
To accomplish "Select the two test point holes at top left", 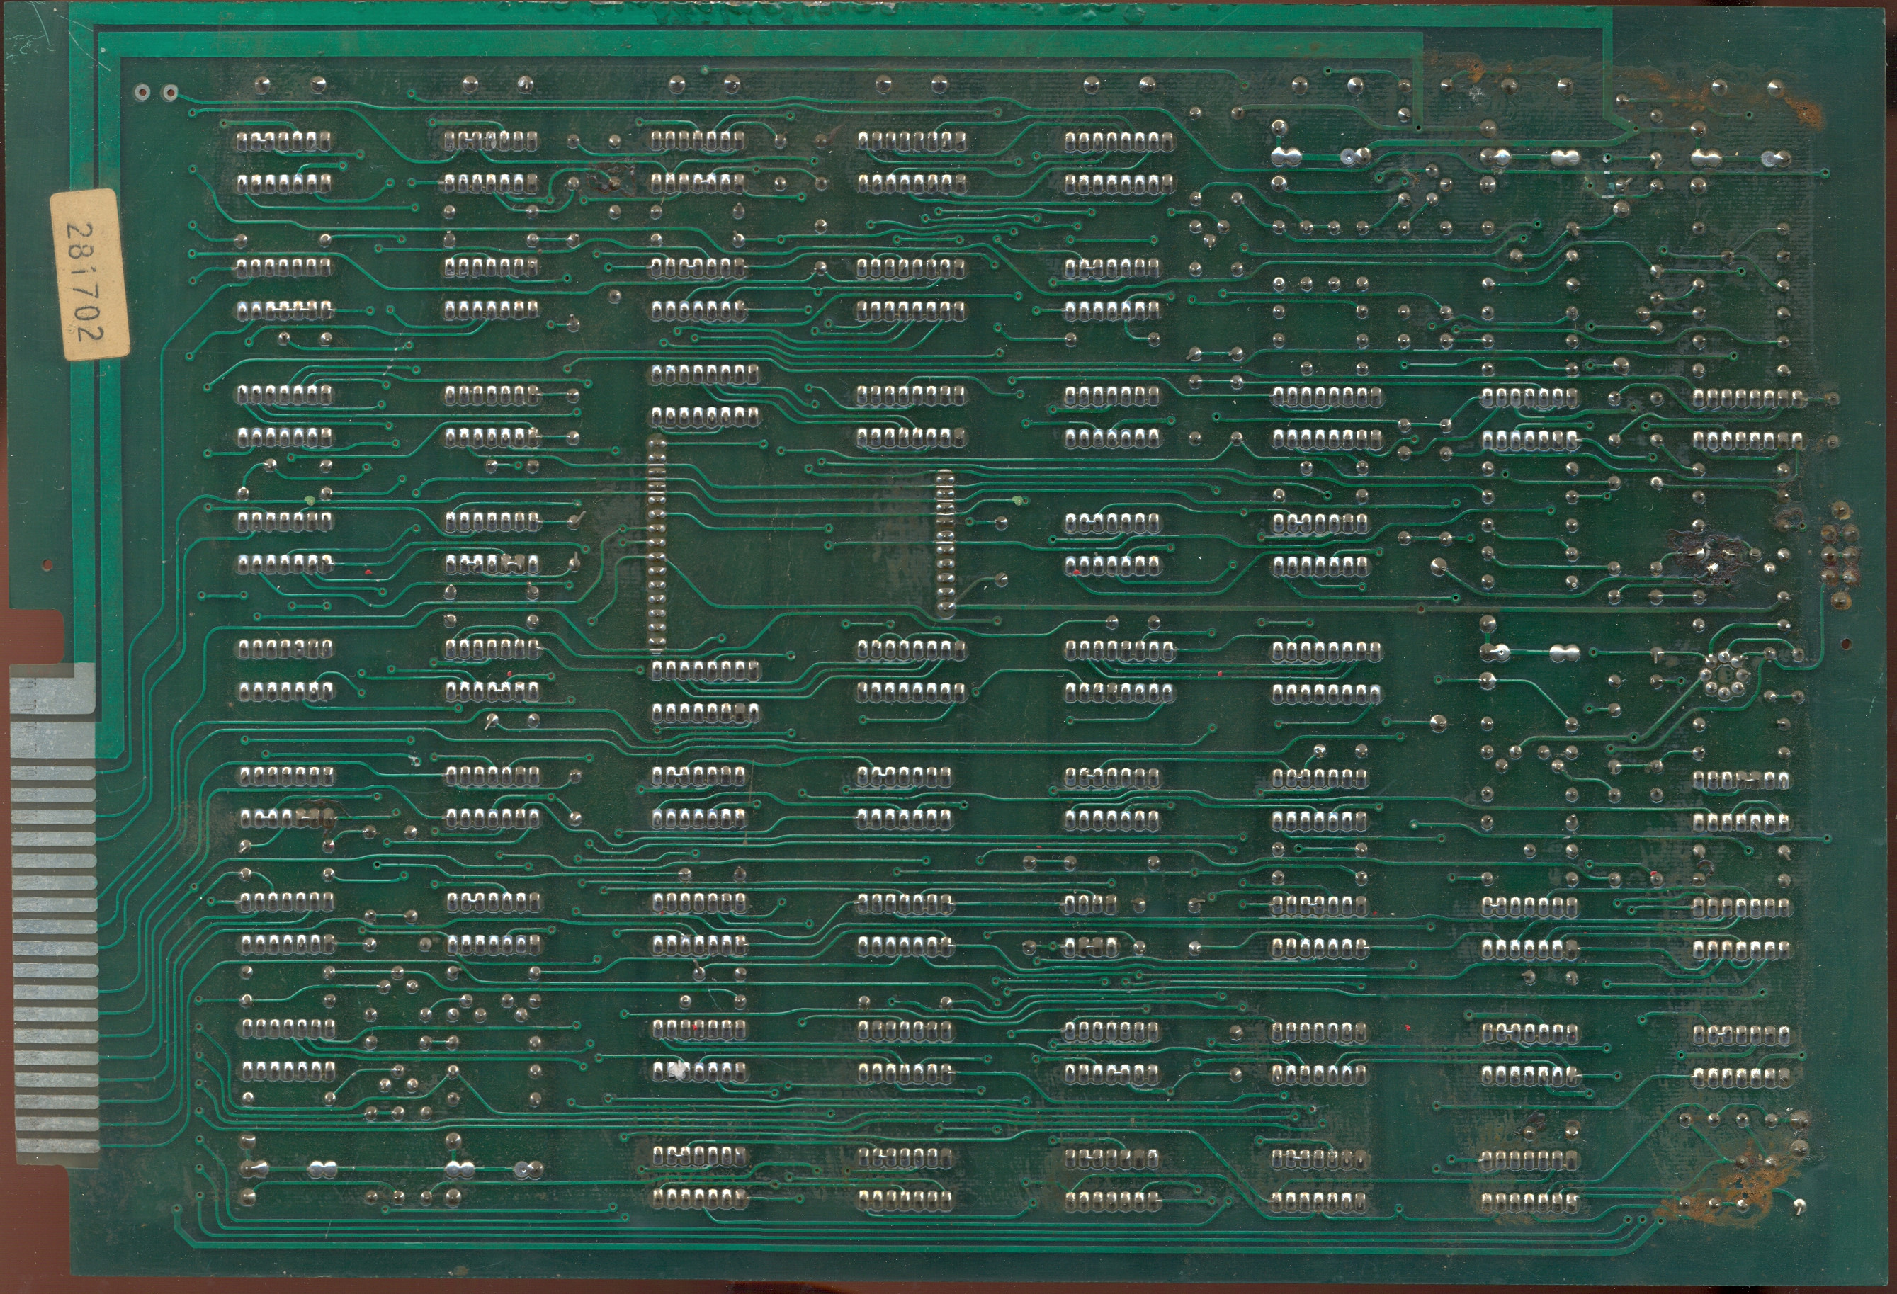I will click(157, 92).
